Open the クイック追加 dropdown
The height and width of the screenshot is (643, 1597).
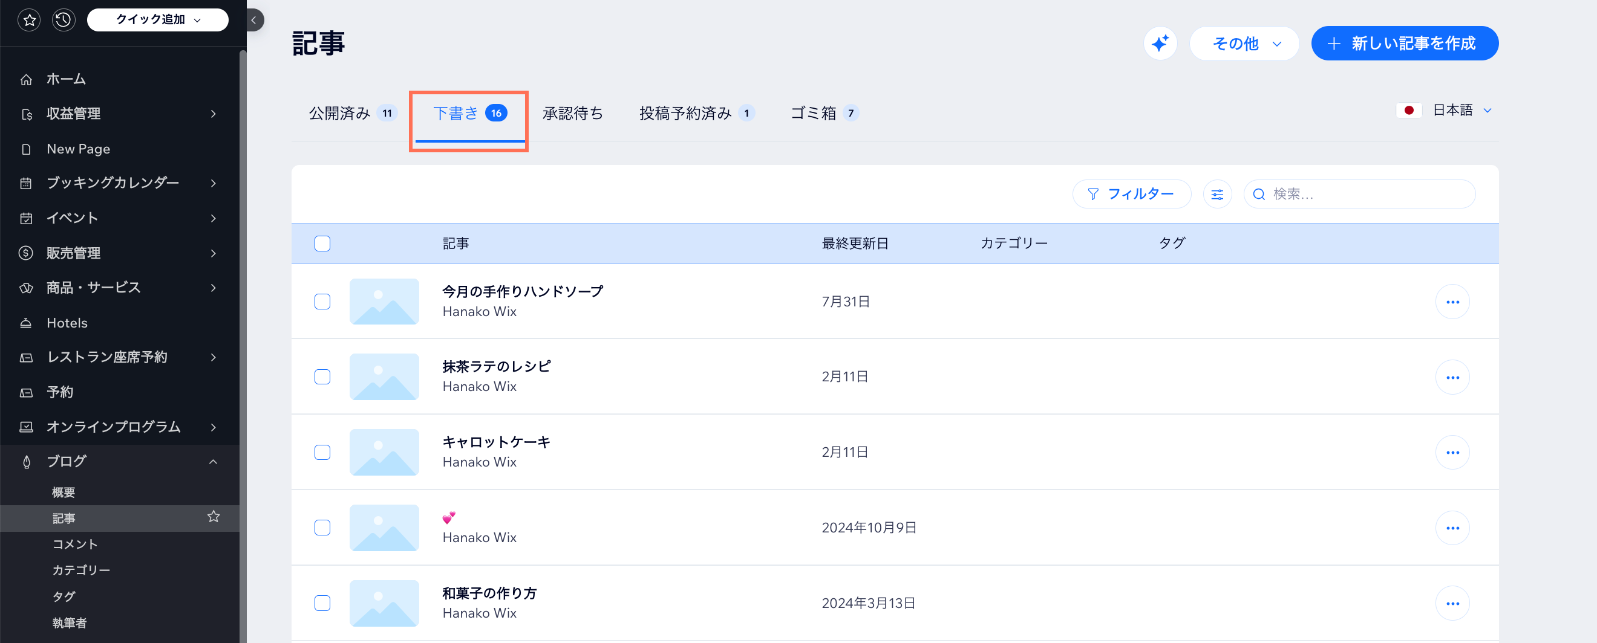tap(157, 19)
